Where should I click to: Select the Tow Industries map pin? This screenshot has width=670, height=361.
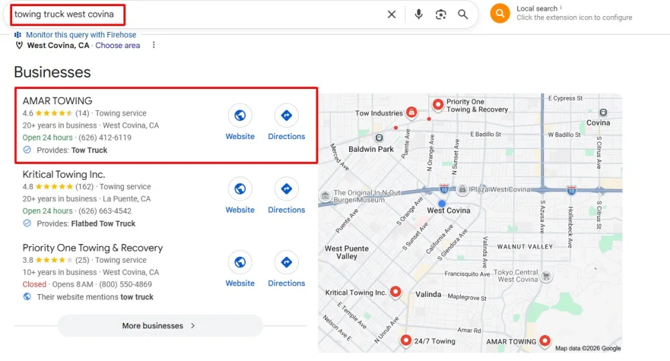[x=411, y=112]
